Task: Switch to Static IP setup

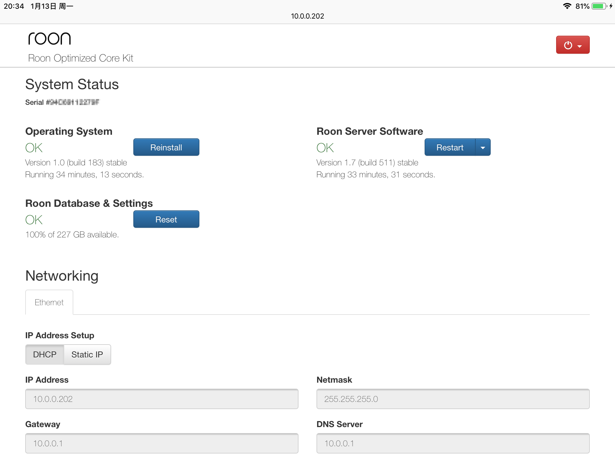Action: pos(87,354)
